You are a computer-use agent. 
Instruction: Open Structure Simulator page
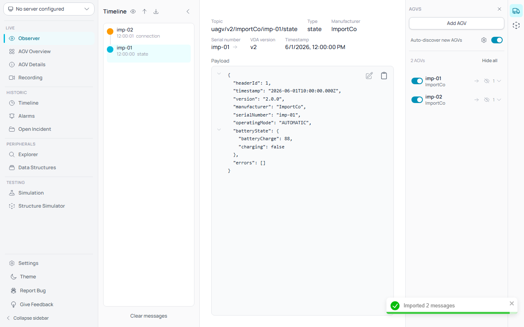[x=49, y=206]
